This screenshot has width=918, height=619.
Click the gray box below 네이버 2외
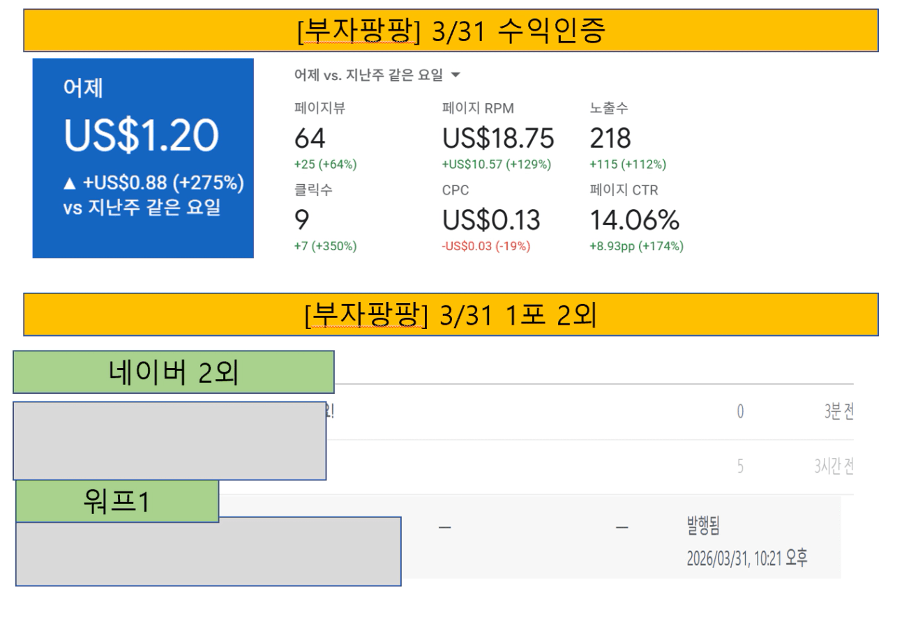point(170,441)
